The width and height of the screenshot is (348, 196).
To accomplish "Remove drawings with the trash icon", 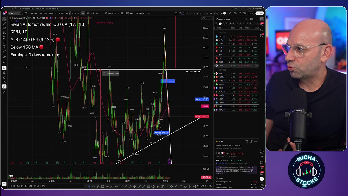I will pos(4,93).
